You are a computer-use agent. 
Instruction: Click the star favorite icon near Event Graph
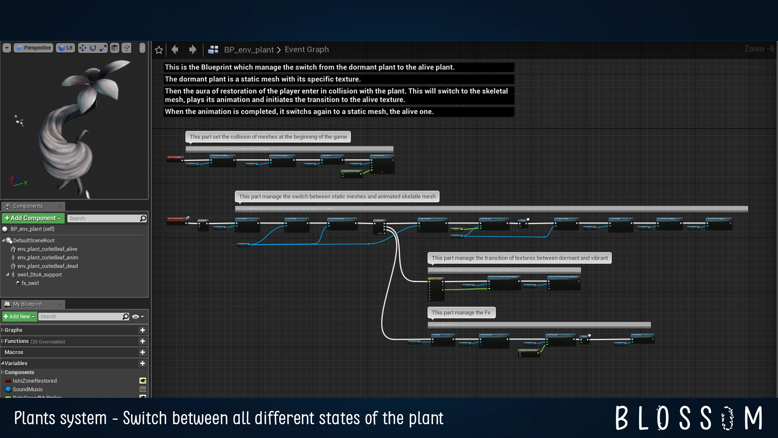point(158,49)
